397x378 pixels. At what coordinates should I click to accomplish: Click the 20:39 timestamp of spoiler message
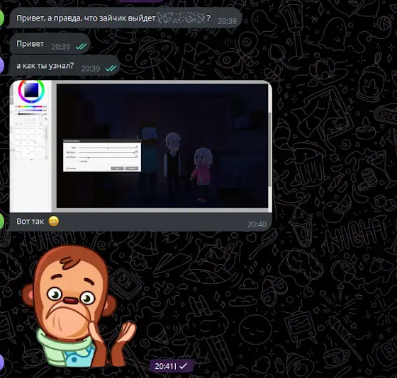click(x=227, y=21)
